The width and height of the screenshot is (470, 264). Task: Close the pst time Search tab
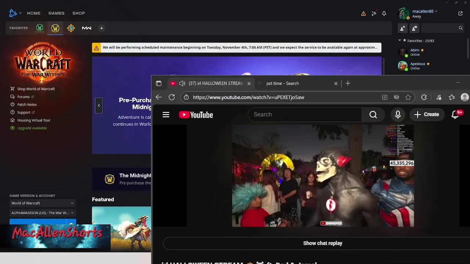click(336, 84)
